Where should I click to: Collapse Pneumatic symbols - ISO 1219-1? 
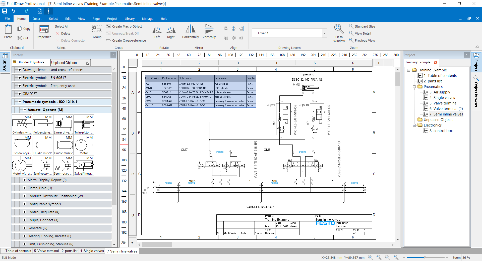19,102
